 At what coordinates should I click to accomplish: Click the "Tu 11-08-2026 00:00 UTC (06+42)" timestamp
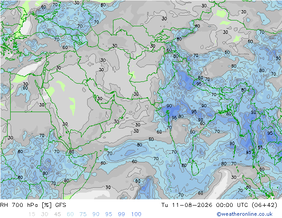(x=219, y=205)
